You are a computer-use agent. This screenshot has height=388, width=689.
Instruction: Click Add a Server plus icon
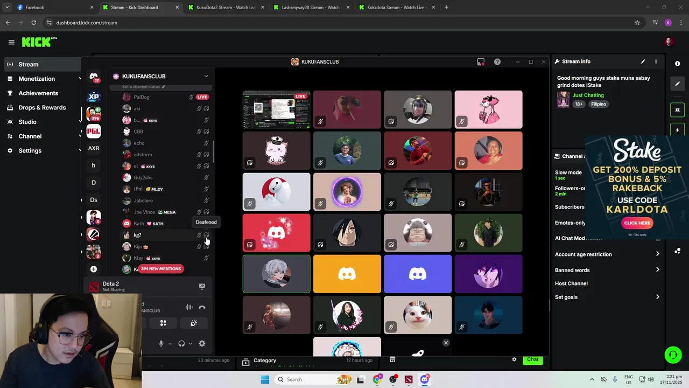[94, 269]
